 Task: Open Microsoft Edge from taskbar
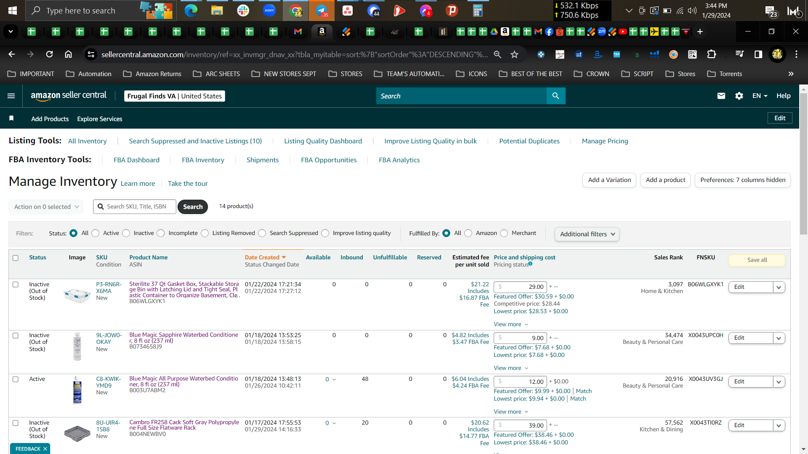[x=191, y=11]
